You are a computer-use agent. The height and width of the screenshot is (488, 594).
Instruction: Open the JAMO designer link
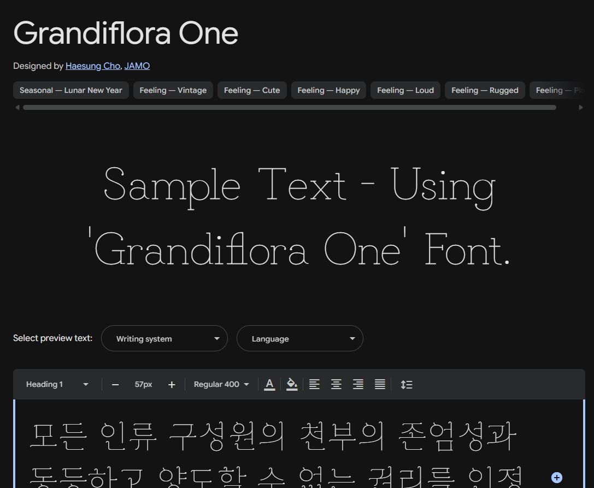(x=137, y=66)
